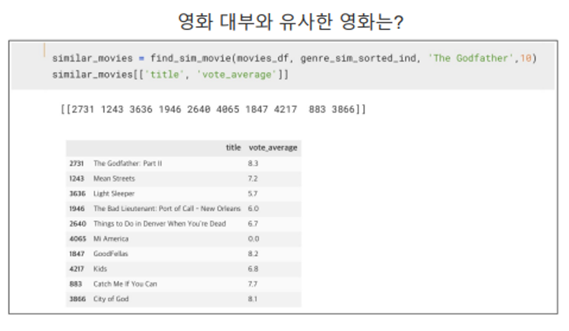Click the 5.7 rating value

tap(253, 194)
